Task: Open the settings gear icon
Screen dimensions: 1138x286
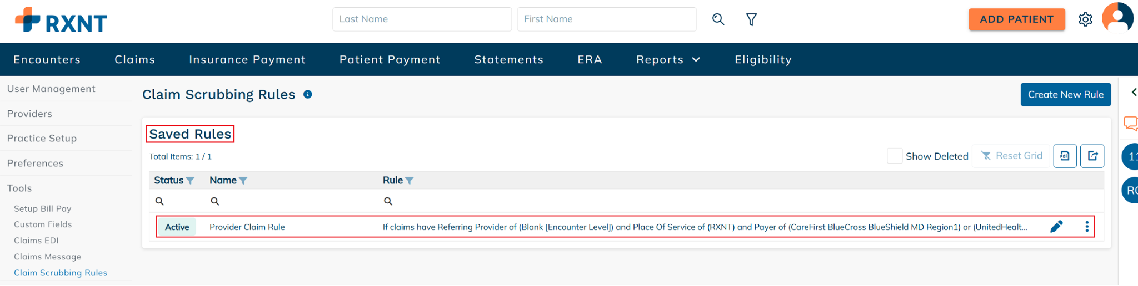Action: (x=1085, y=19)
